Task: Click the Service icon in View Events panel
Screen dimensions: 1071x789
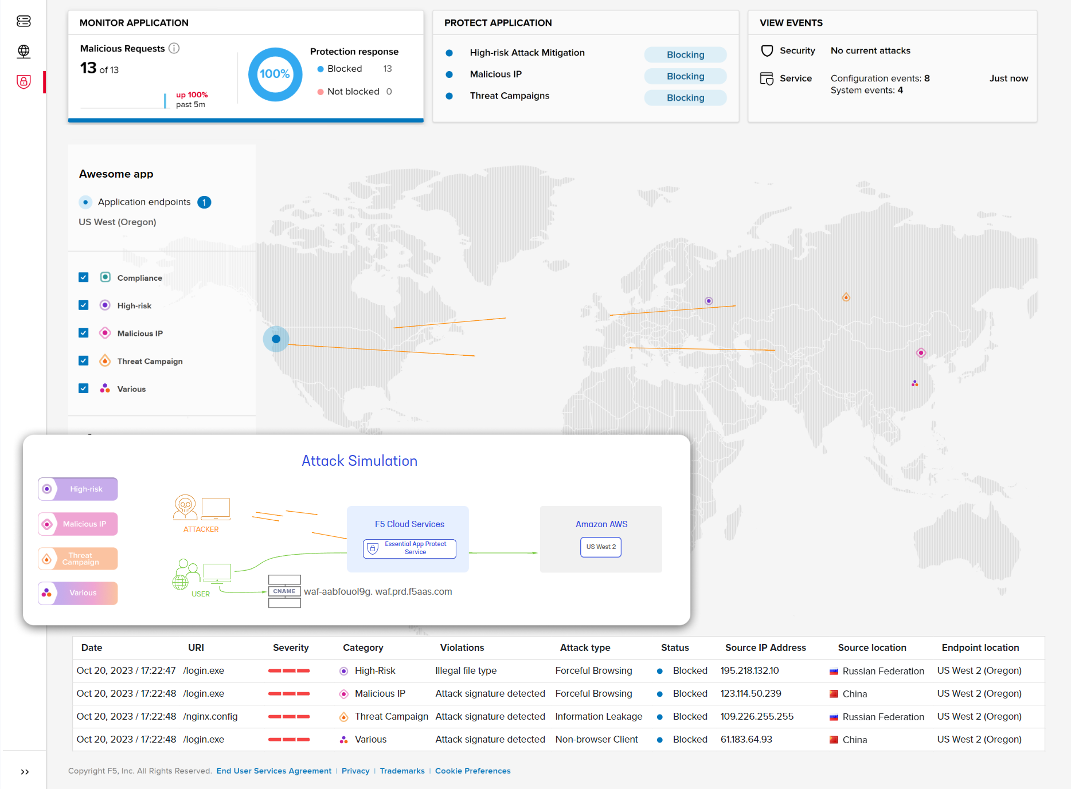Action: 767,78
